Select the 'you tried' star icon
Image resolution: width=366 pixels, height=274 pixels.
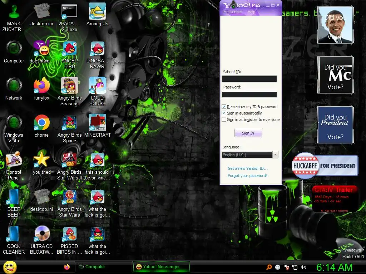(41, 163)
